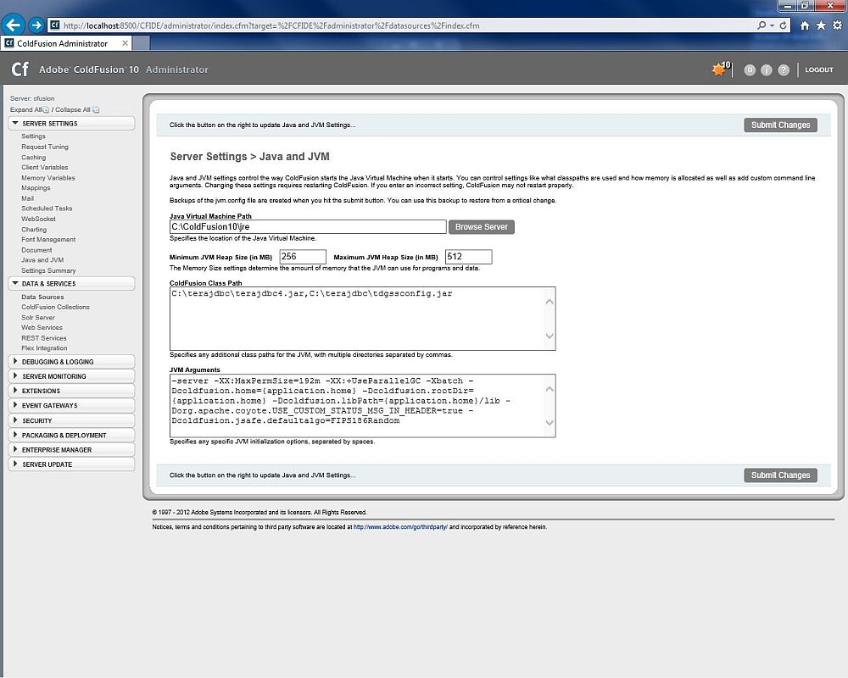Image resolution: width=848 pixels, height=678 pixels.
Task: Go forward with the browser forward arrow
Action: (36, 25)
